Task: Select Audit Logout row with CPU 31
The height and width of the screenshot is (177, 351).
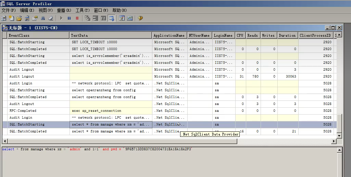Action: tap(170, 76)
